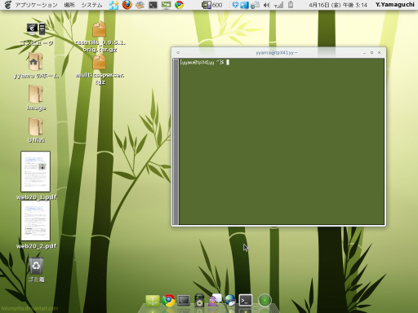Click the green monitor launcher in the top panel

tap(166, 5)
